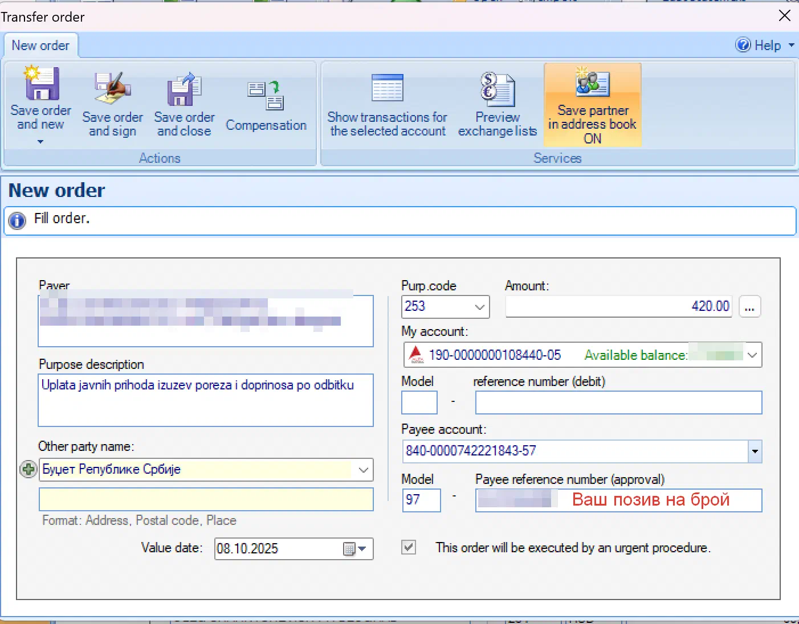Show transactions for the selected account
Image resolution: width=799 pixels, height=624 pixels.
pos(387,90)
